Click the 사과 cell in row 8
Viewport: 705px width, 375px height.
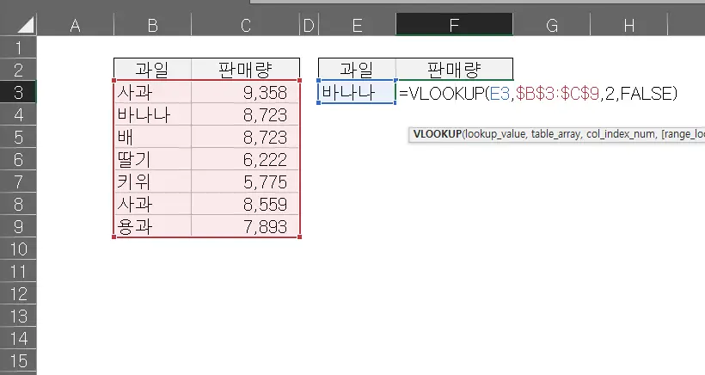152,204
